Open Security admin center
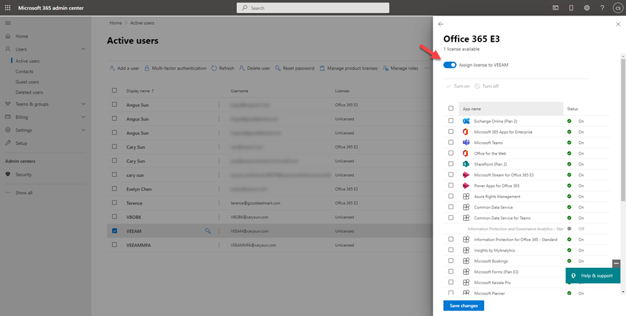Viewport: 626px width, 316px height. point(23,175)
